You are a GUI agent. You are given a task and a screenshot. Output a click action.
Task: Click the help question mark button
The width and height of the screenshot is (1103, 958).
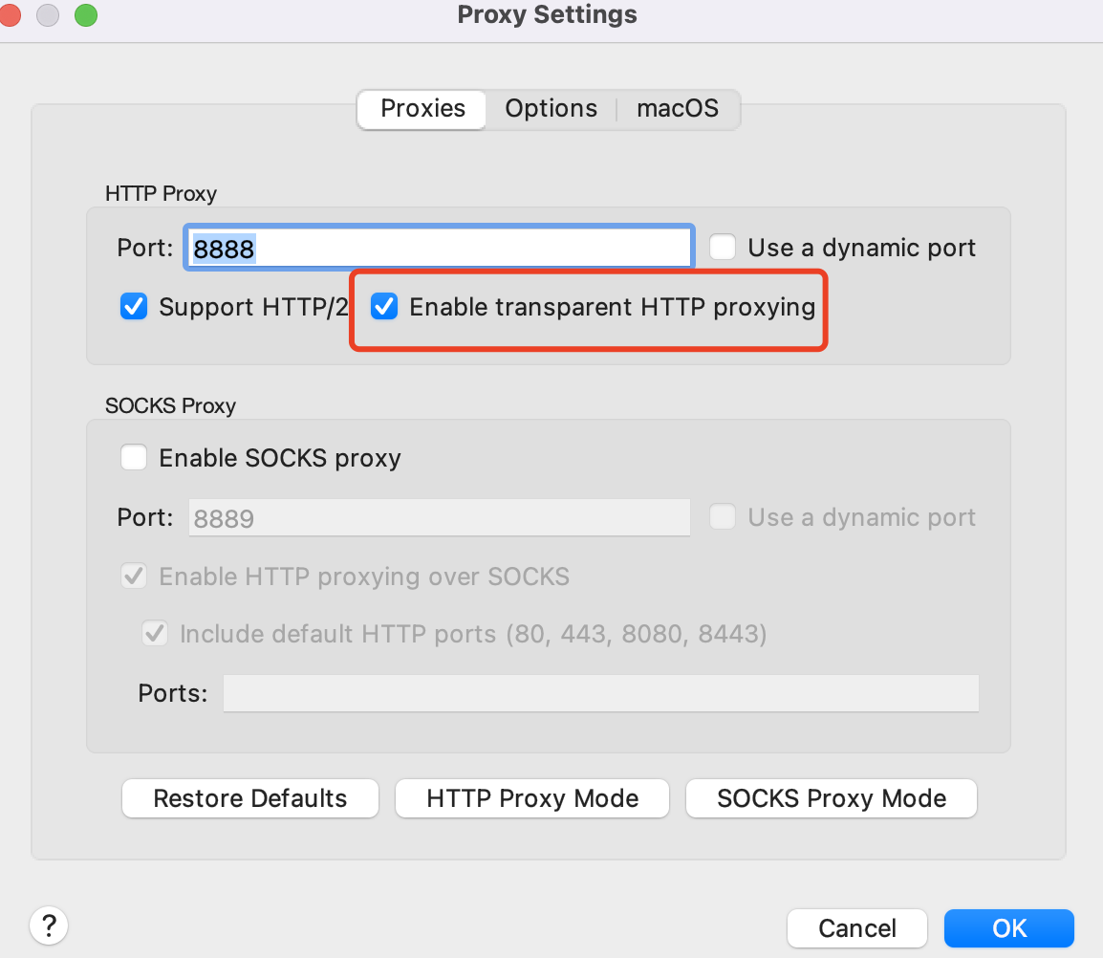pyautogui.click(x=49, y=925)
